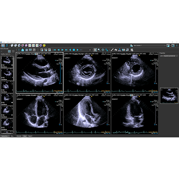Expand the Label field ellipsis button
Viewport: 179px width, 179px height.
[x=177, y=56]
